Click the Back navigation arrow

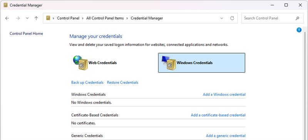7,18
